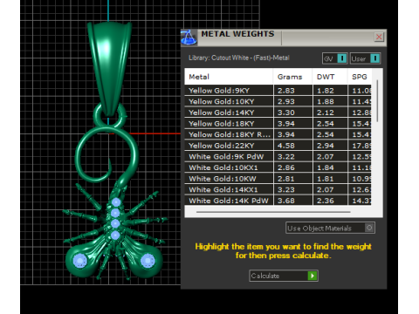Click grams value 2.81 for 10KW

pyautogui.click(x=286, y=179)
